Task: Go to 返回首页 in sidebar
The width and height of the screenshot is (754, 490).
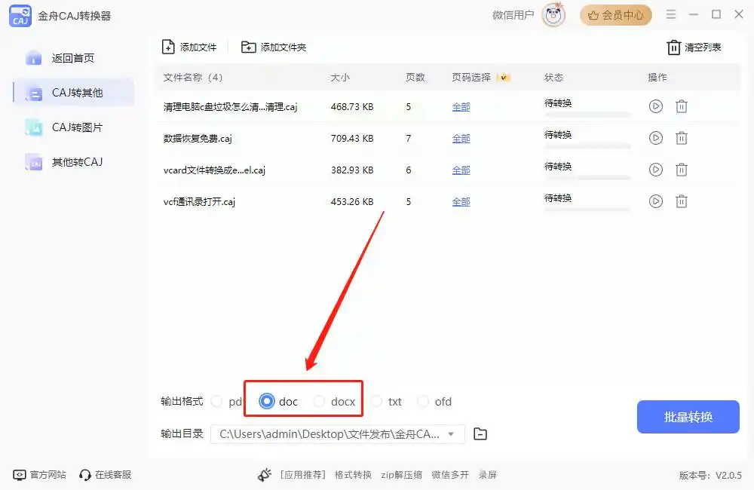Action: tap(73, 58)
